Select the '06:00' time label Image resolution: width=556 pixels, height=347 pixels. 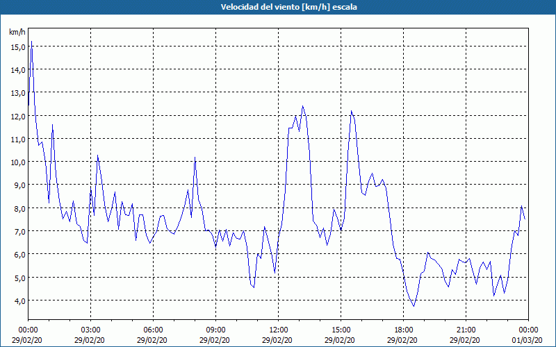pos(153,330)
